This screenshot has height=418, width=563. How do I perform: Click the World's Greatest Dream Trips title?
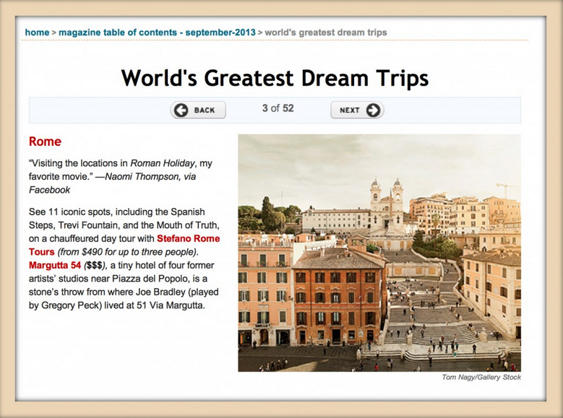pos(275,78)
